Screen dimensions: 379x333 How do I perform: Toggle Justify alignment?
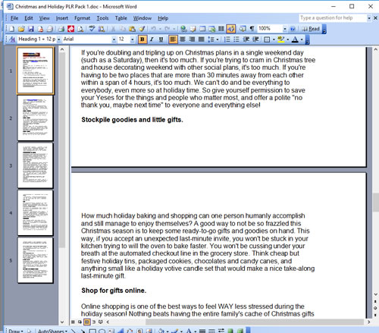point(201,39)
